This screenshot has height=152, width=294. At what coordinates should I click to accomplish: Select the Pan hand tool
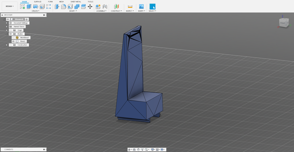click(138, 149)
